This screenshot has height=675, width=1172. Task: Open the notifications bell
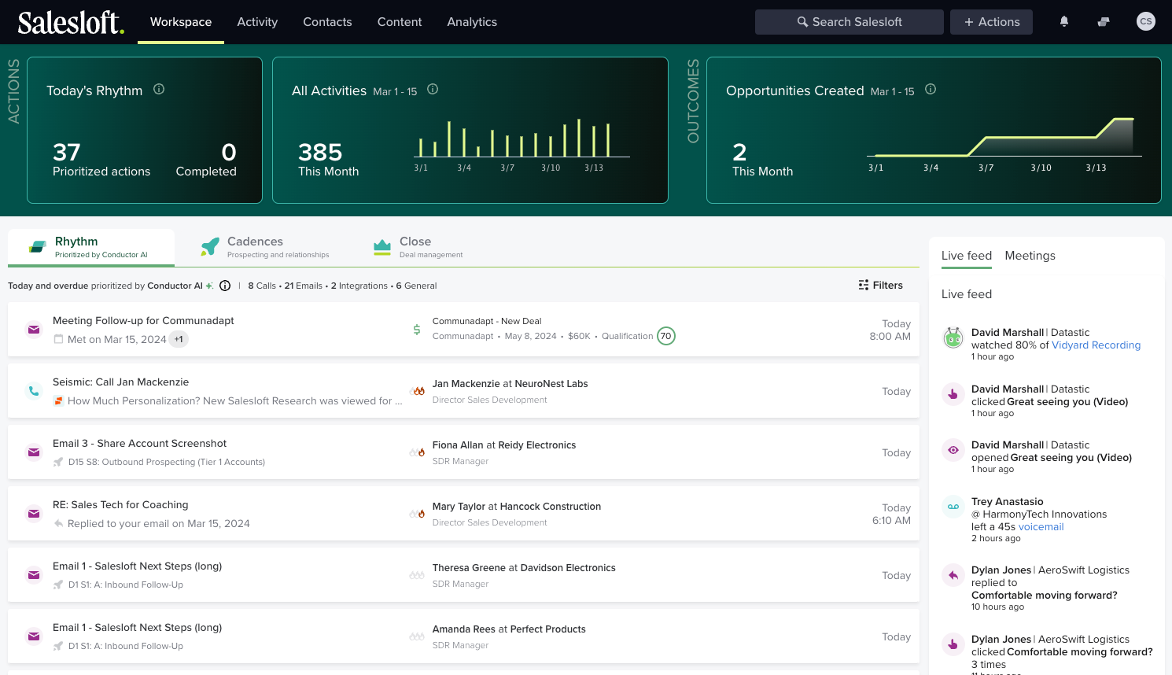pyautogui.click(x=1064, y=22)
